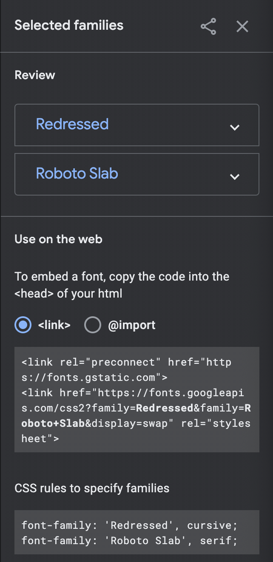
Task: Expand the Redressed family details
Action: pyautogui.click(x=235, y=126)
